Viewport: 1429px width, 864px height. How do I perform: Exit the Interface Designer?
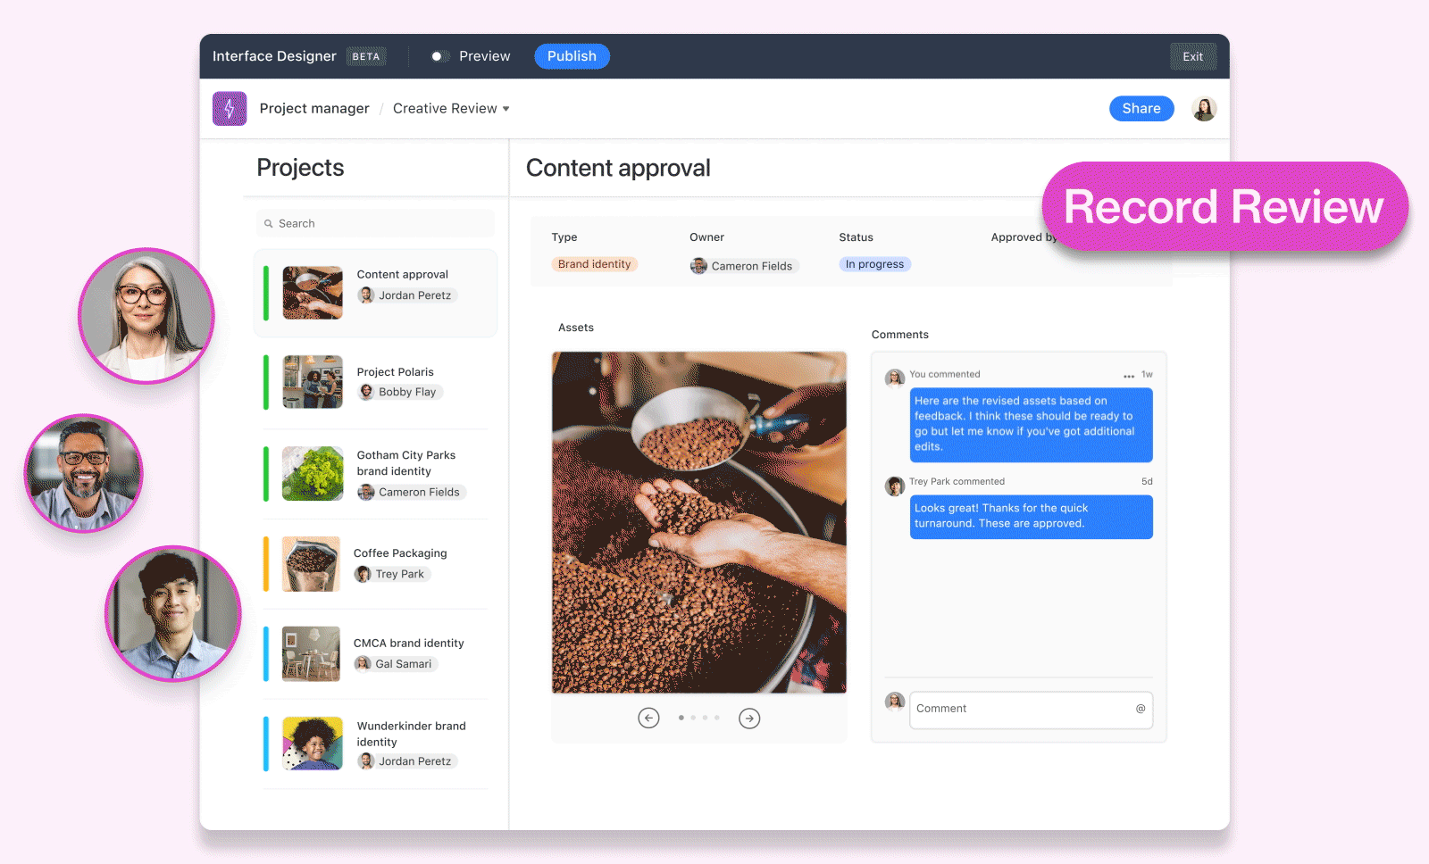(x=1193, y=55)
